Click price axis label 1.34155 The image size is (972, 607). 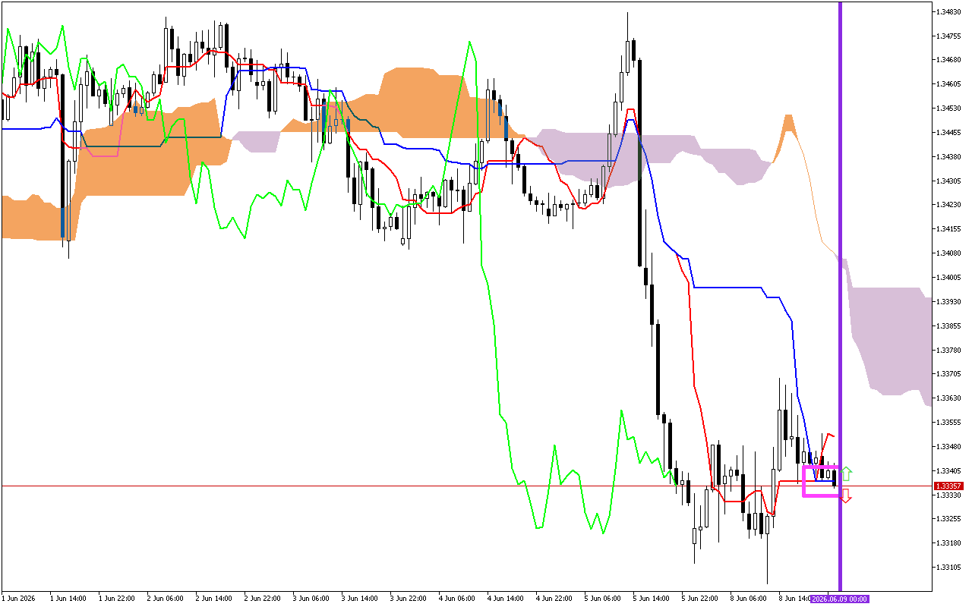click(949, 229)
